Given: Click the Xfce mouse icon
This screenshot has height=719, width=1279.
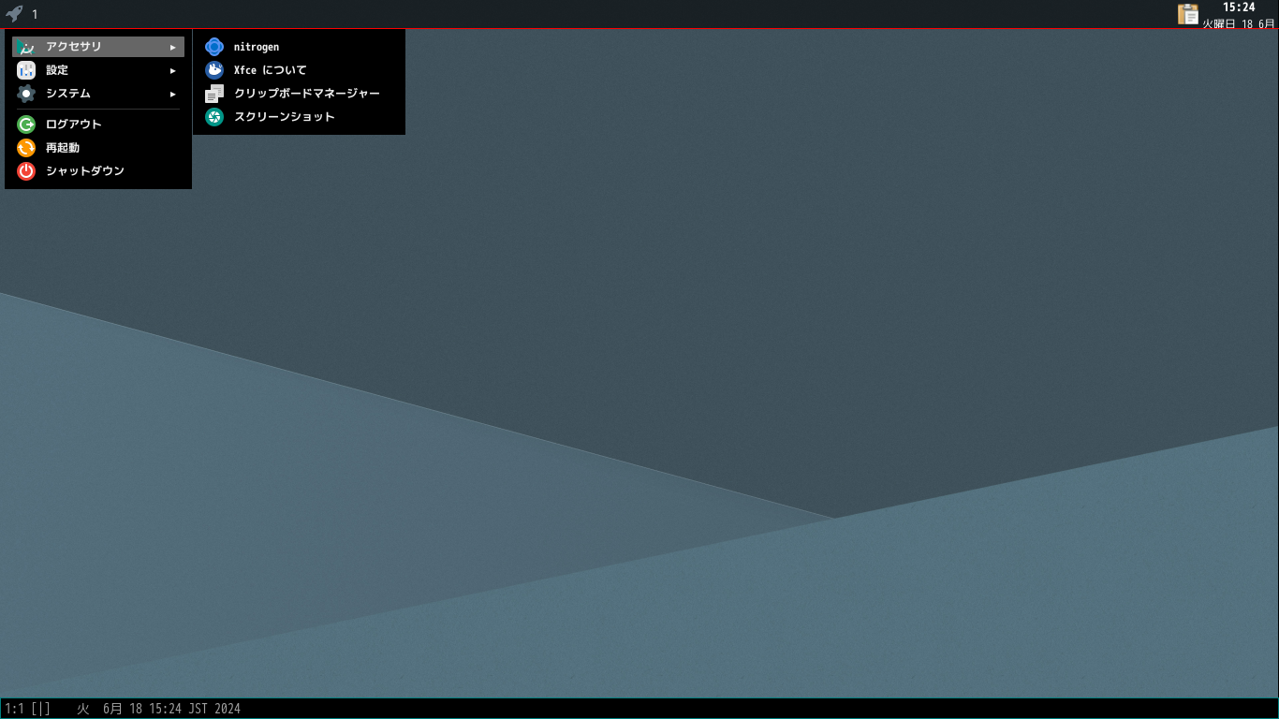Looking at the screenshot, I should pyautogui.click(x=214, y=70).
